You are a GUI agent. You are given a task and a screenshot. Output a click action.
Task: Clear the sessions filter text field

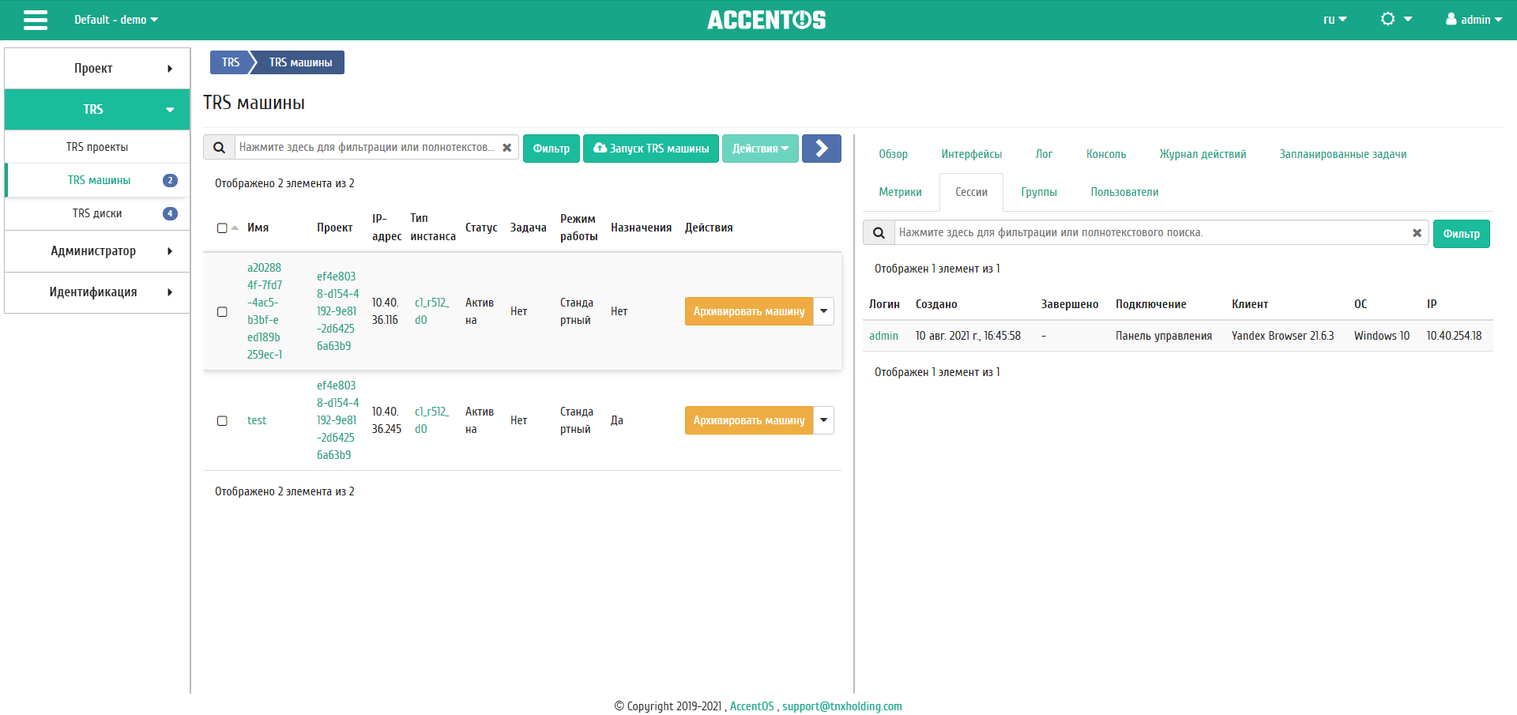click(x=1417, y=233)
